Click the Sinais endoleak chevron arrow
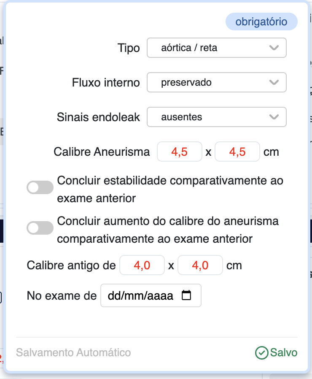Viewport: 312px width, 379px height. [x=274, y=117]
